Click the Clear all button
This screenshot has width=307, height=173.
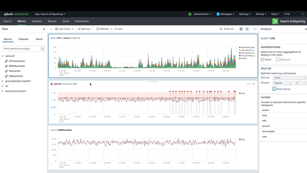(x=227, y=29)
